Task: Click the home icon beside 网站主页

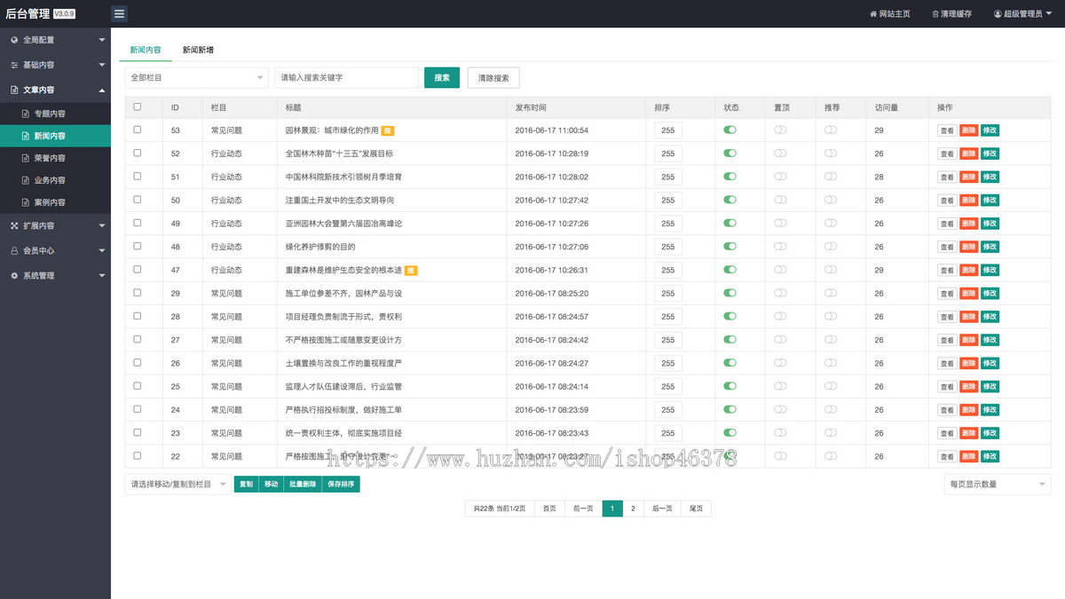Action: 872,14
